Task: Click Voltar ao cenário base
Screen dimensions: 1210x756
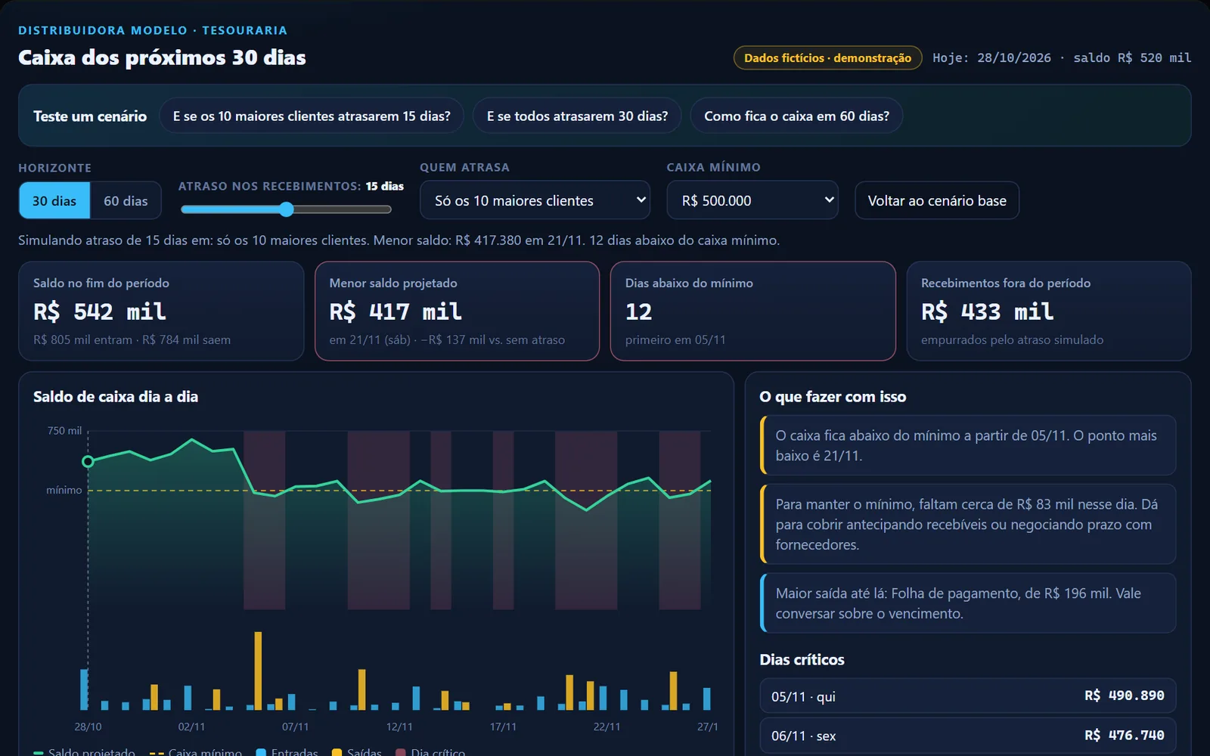Action: pos(937,201)
